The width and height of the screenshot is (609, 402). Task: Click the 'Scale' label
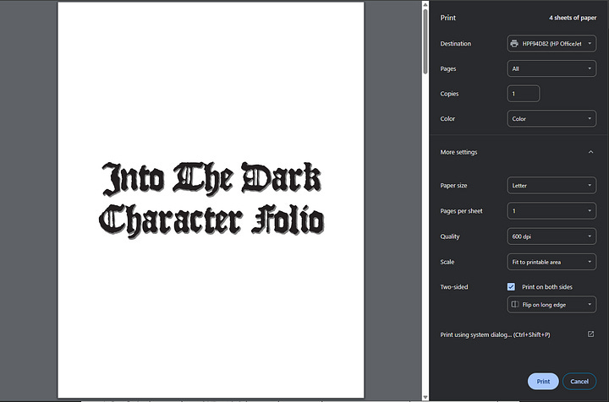pos(447,262)
